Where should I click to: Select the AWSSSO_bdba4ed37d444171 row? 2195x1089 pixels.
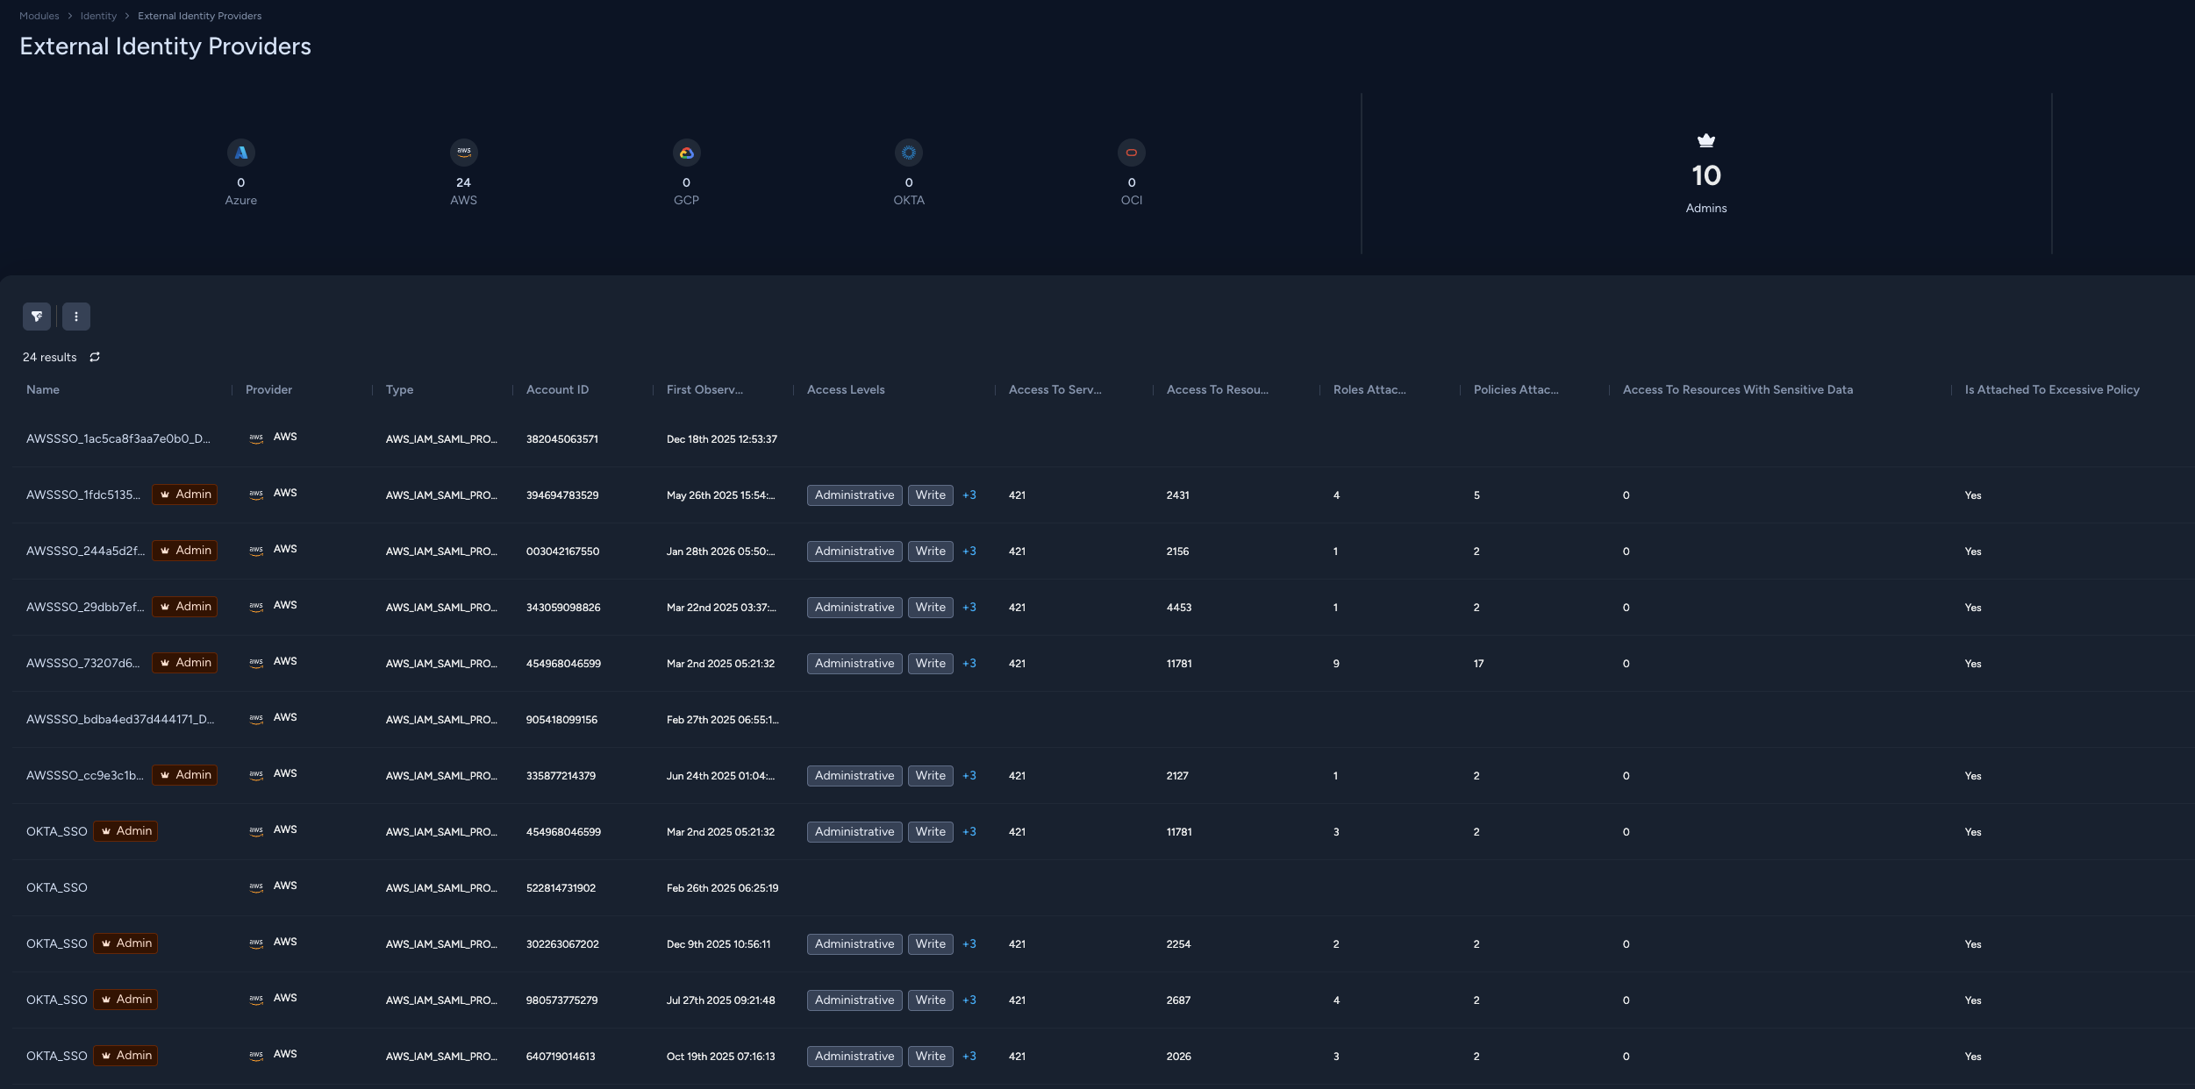[118, 719]
